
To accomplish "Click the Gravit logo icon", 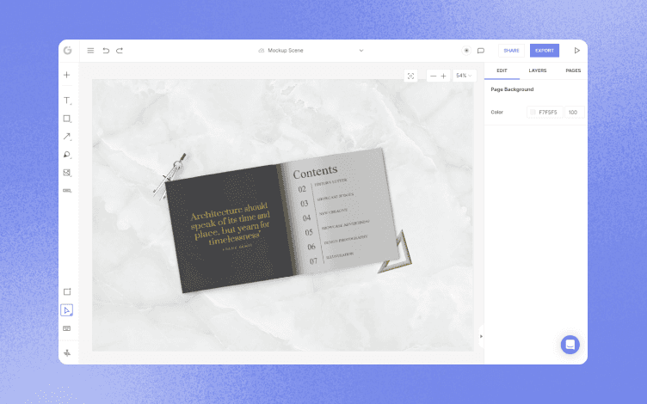I will (x=67, y=51).
